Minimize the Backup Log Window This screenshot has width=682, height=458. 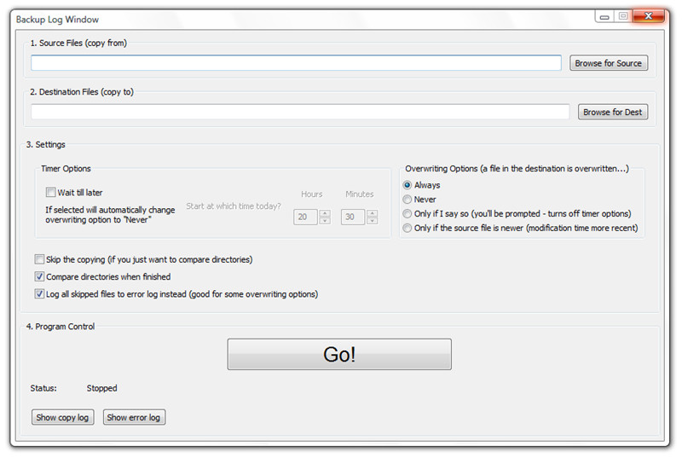(604, 16)
